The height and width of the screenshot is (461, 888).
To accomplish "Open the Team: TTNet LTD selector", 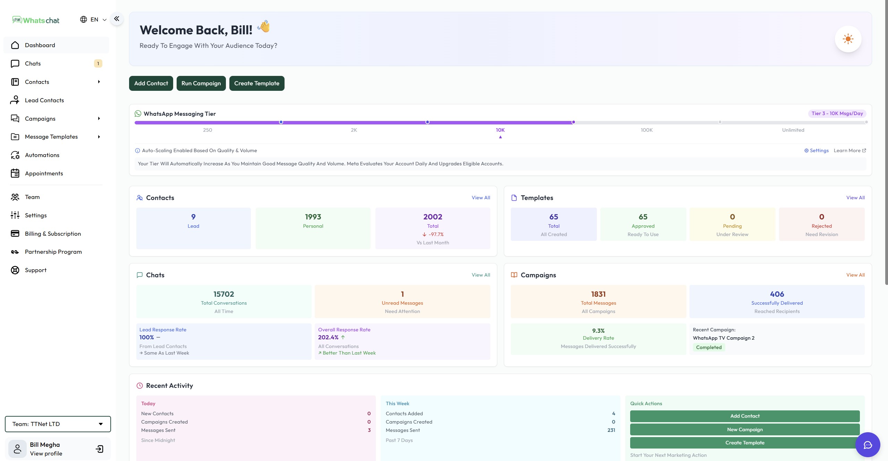I will pyautogui.click(x=58, y=424).
